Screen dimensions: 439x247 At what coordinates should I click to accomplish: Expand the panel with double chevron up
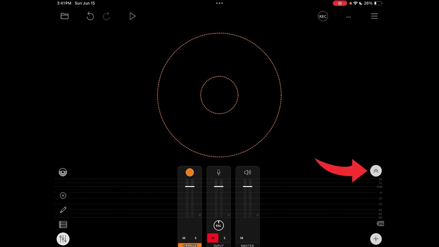click(x=376, y=171)
